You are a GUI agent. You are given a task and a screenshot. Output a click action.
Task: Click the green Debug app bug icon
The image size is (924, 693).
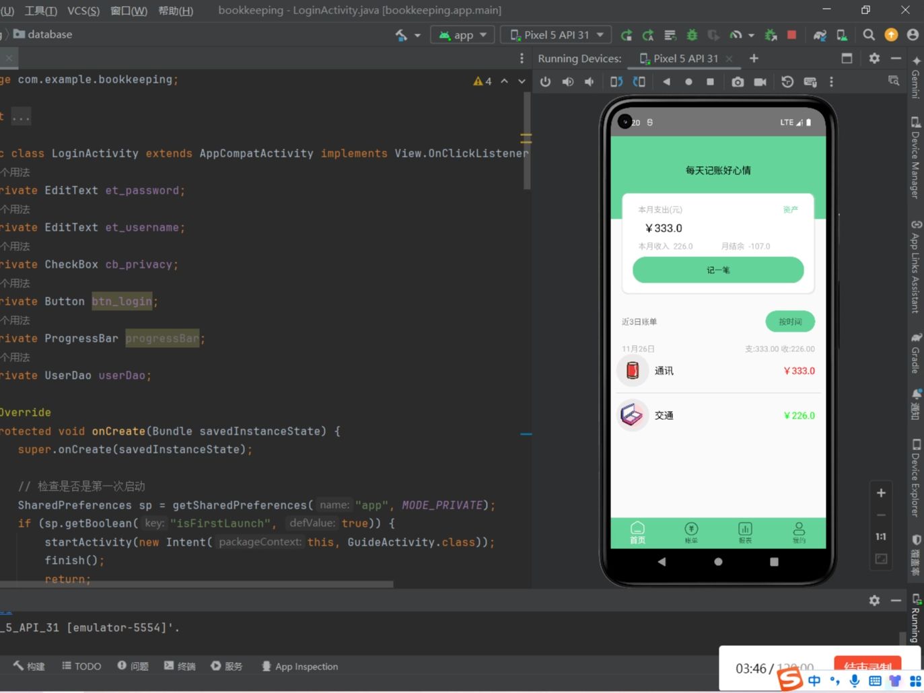point(692,35)
